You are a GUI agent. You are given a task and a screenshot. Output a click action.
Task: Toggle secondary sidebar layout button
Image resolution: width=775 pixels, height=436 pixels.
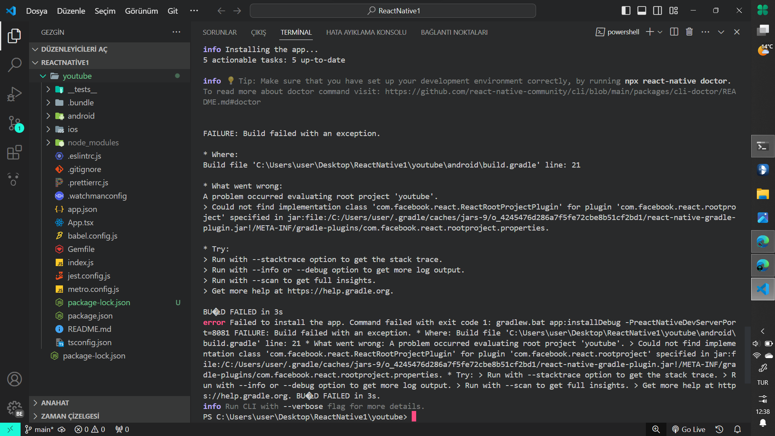coord(658,11)
